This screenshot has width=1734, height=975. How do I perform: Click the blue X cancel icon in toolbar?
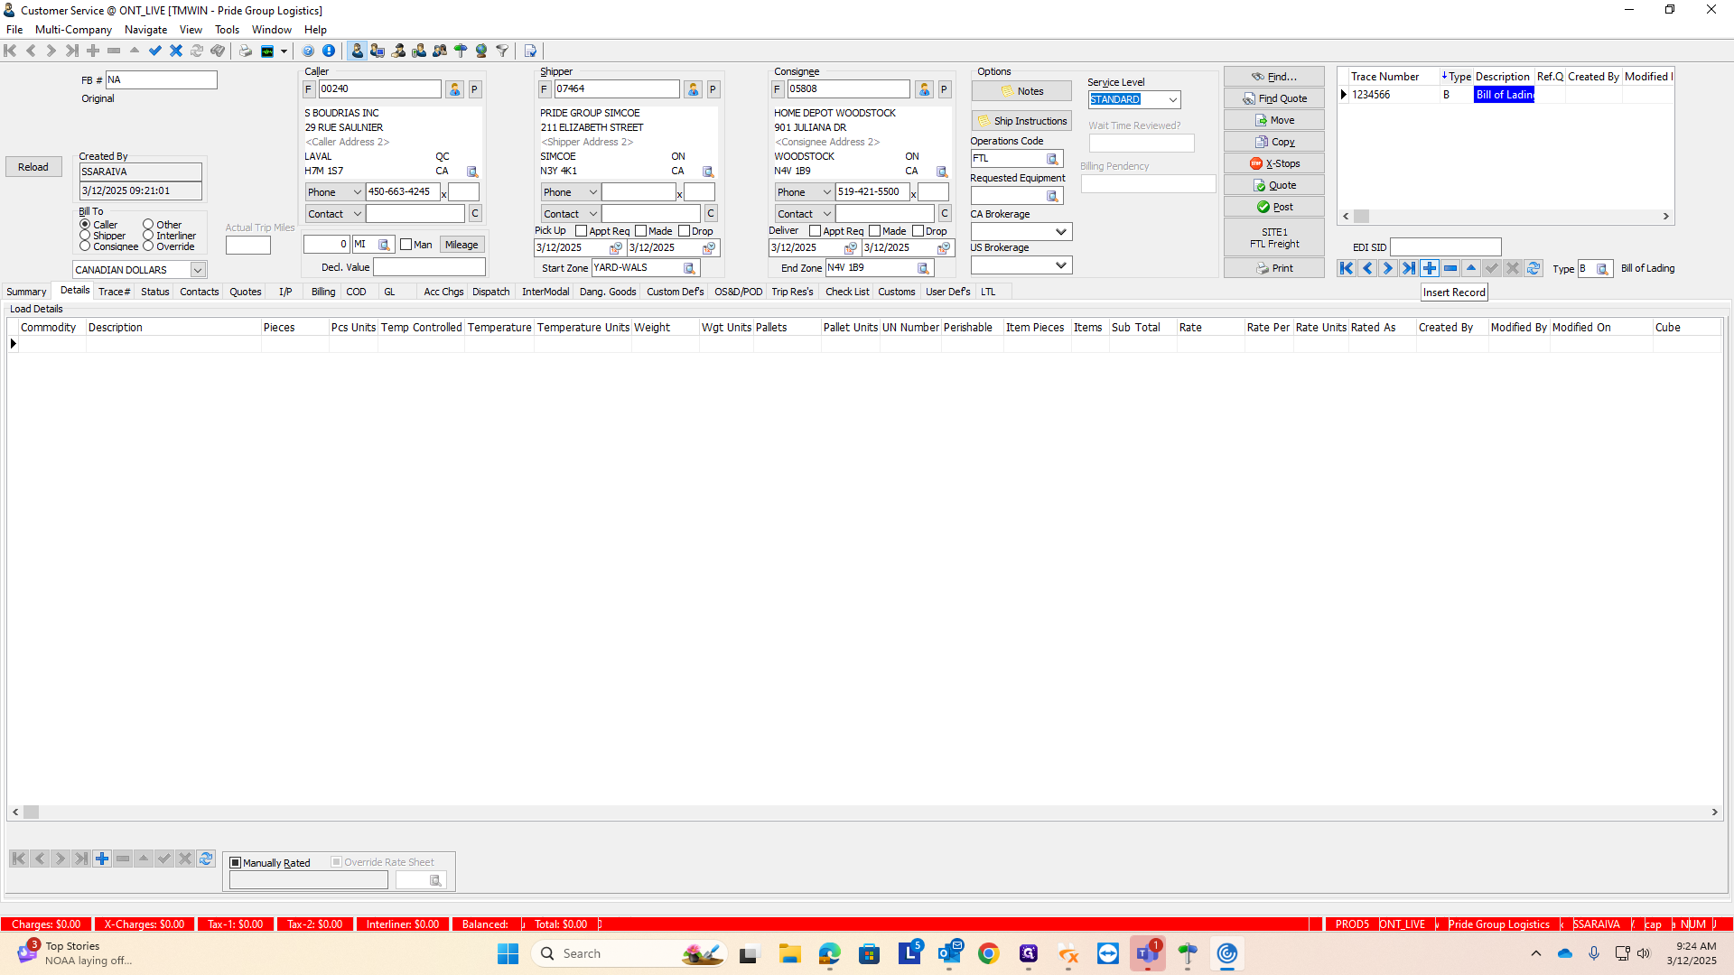[176, 51]
